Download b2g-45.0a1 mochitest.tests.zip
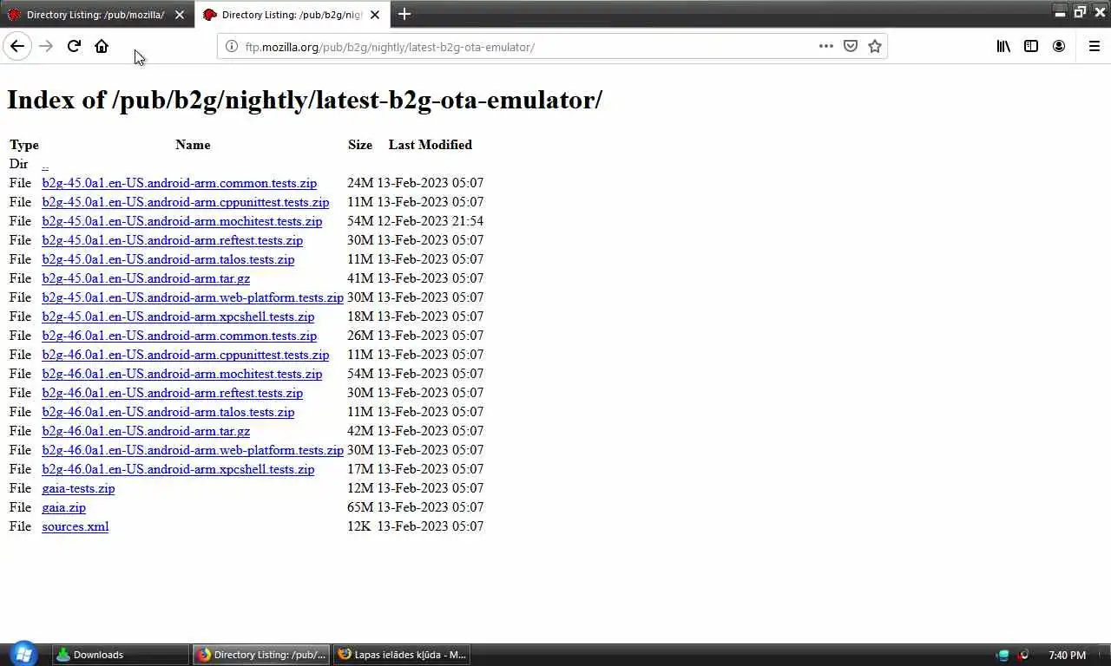The width and height of the screenshot is (1111, 666). pyautogui.click(x=181, y=221)
